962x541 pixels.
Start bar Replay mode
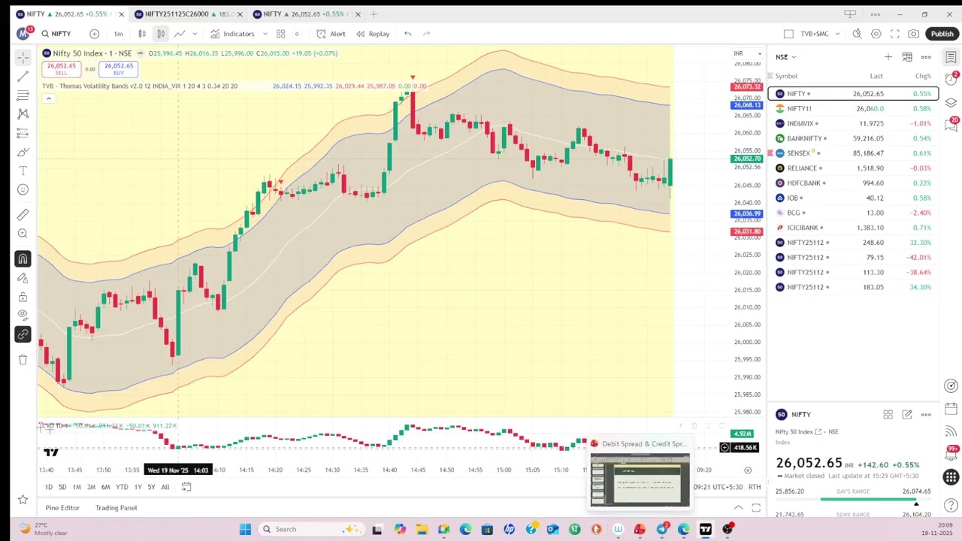pyautogui.click(x=373, y=34)
